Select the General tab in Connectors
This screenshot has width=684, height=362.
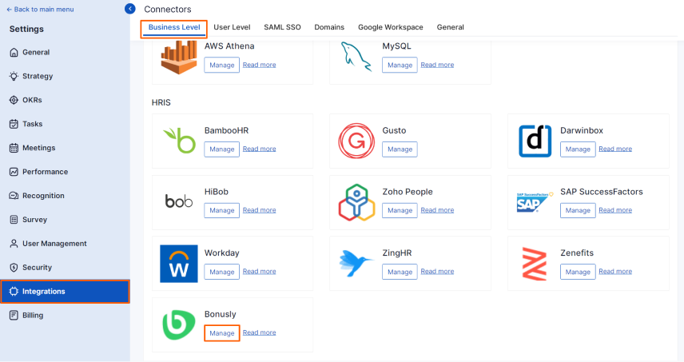click(450, 27)
